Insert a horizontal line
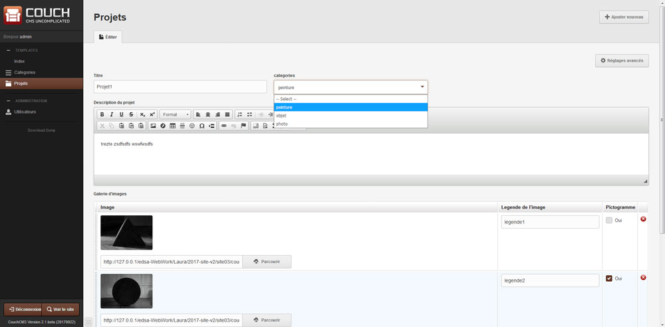 pyautogui.click(x=182, y=126)
